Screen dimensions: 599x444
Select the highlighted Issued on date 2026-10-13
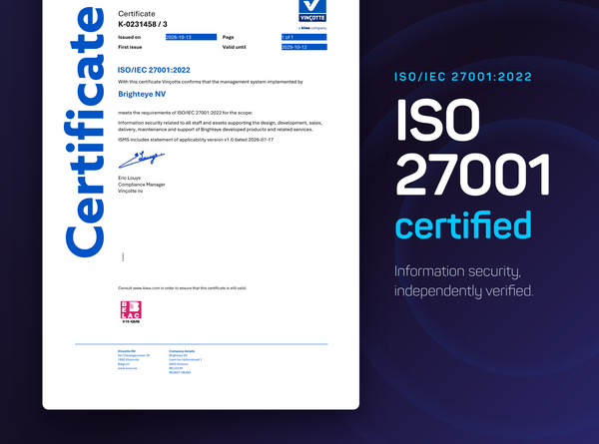coord(191,37)
